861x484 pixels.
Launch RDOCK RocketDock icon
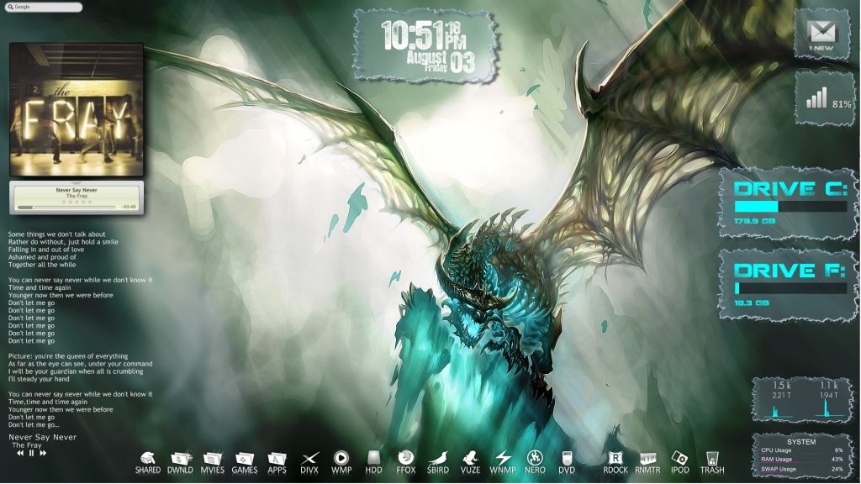click(x=615, y=463)
